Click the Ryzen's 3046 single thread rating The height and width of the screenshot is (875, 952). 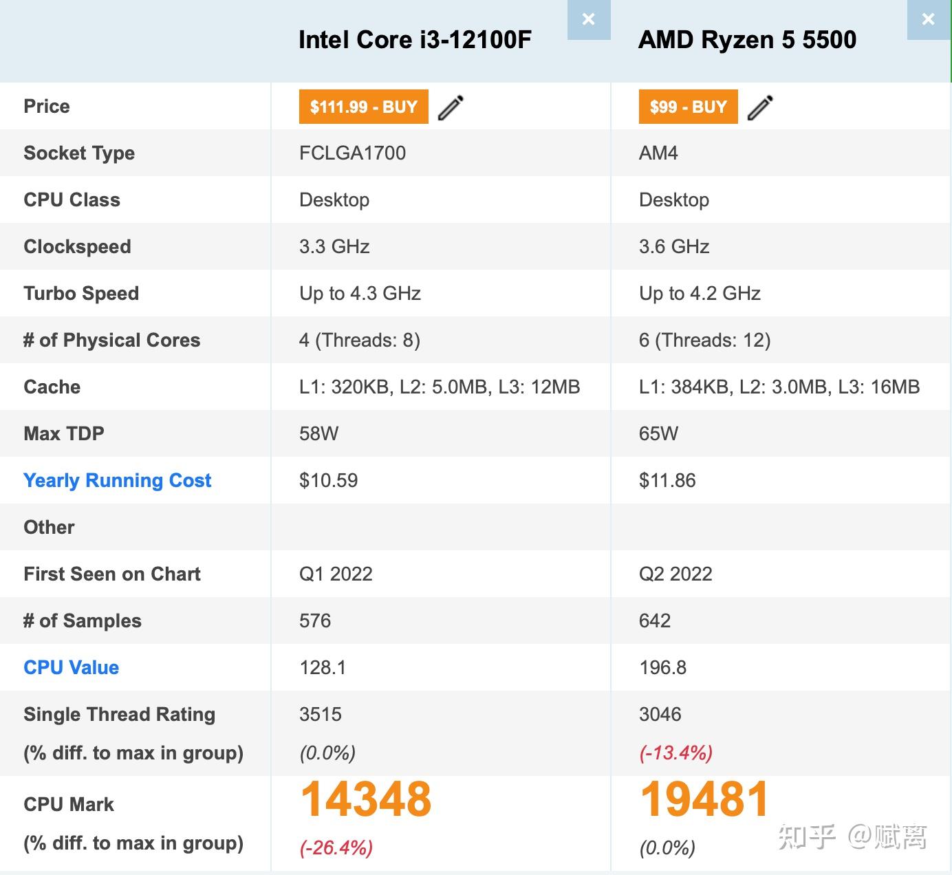pos(660,714)
